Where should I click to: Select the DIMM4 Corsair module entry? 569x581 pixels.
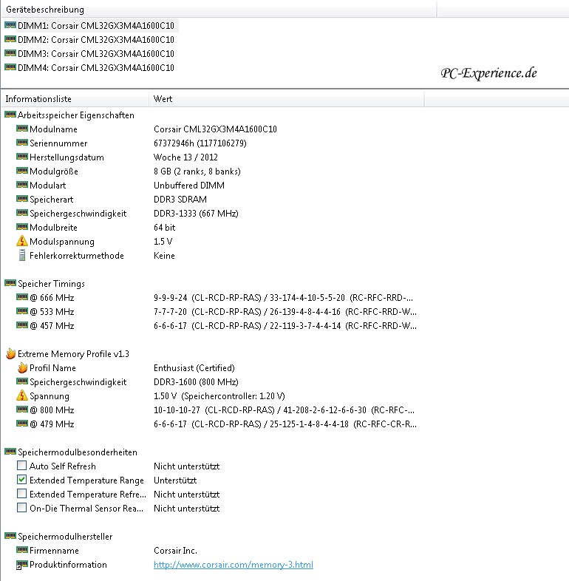pyautogui.click(x=95, y=67)
